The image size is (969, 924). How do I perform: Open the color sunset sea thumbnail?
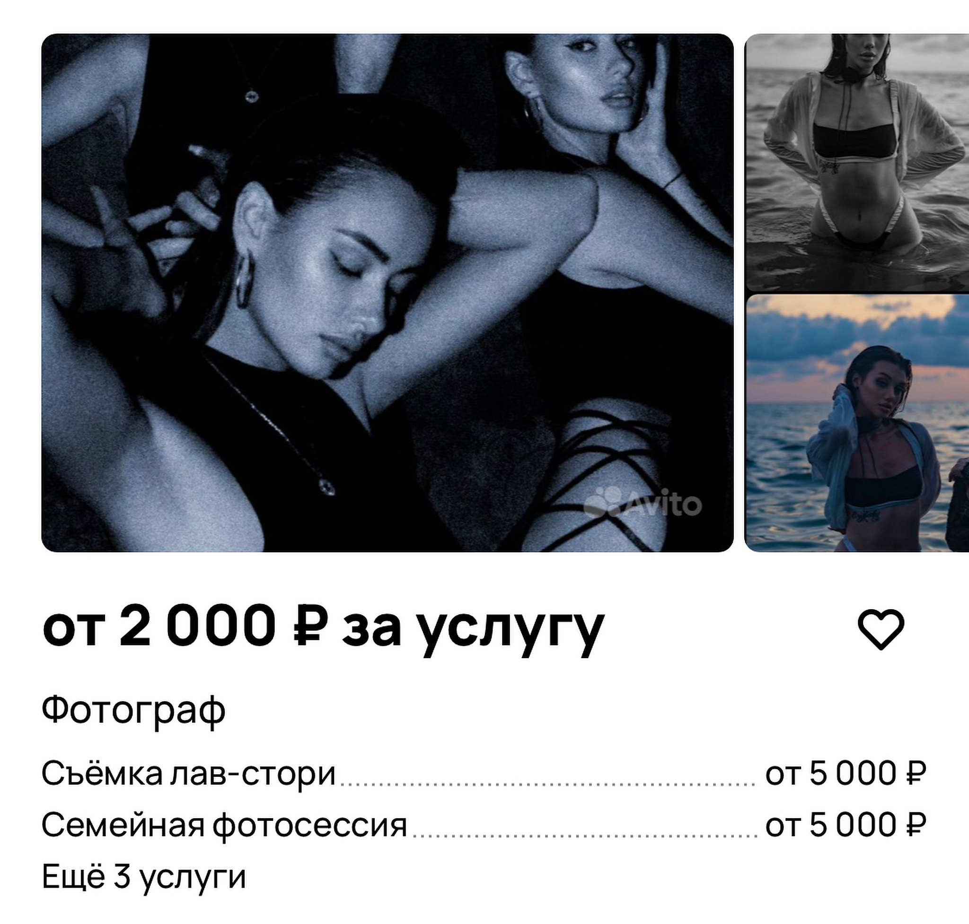(856, 423)
